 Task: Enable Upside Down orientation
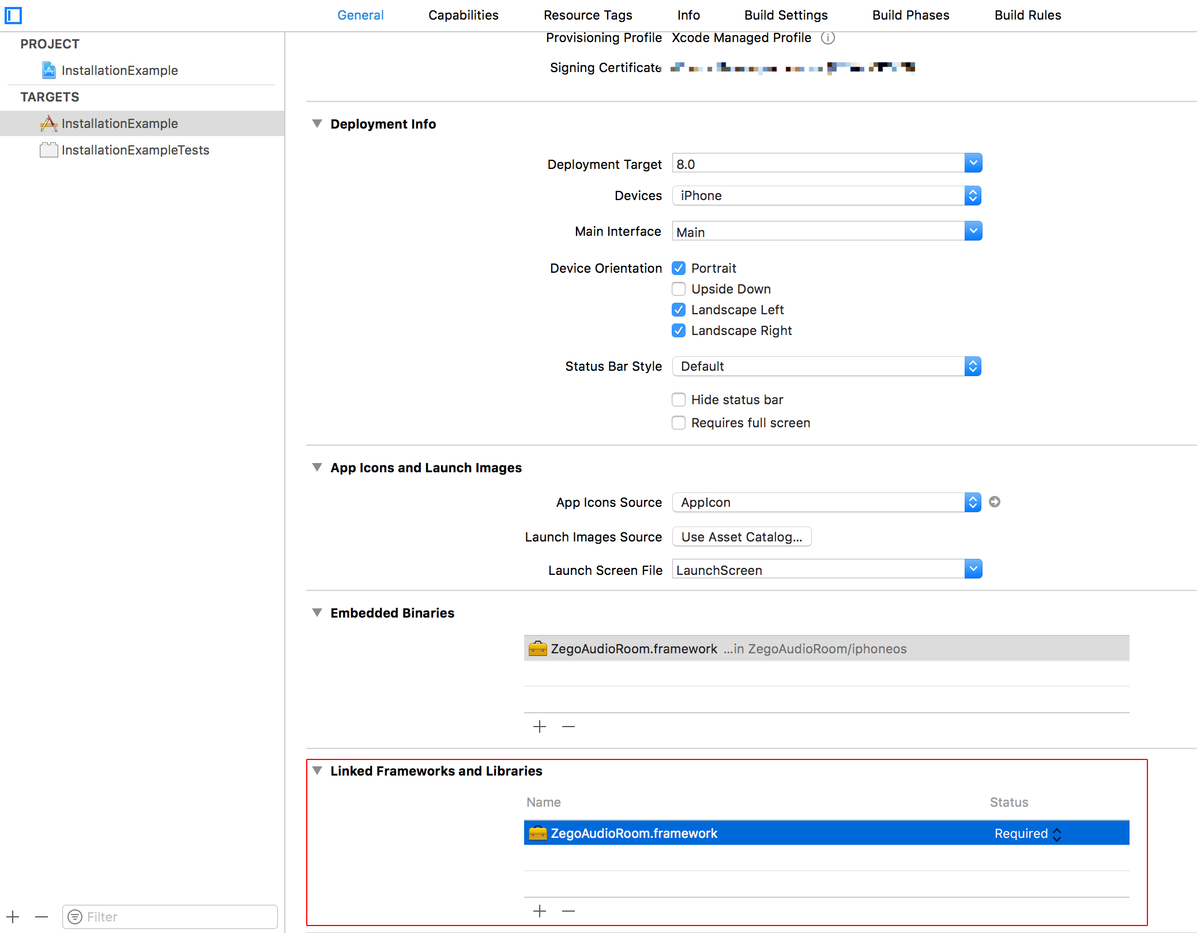click(679, 289)
